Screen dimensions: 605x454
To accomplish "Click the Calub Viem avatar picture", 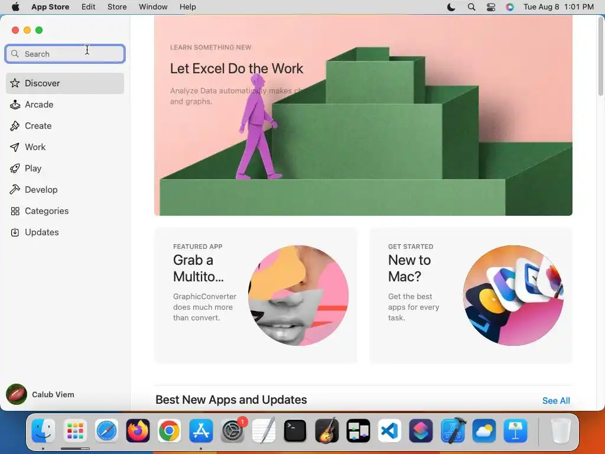I will pos(16,394).
